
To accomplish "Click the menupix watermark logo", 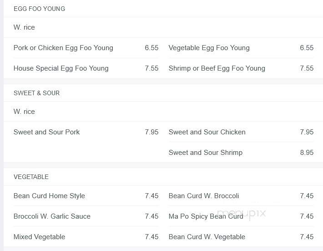I will [x=242, y=214].
